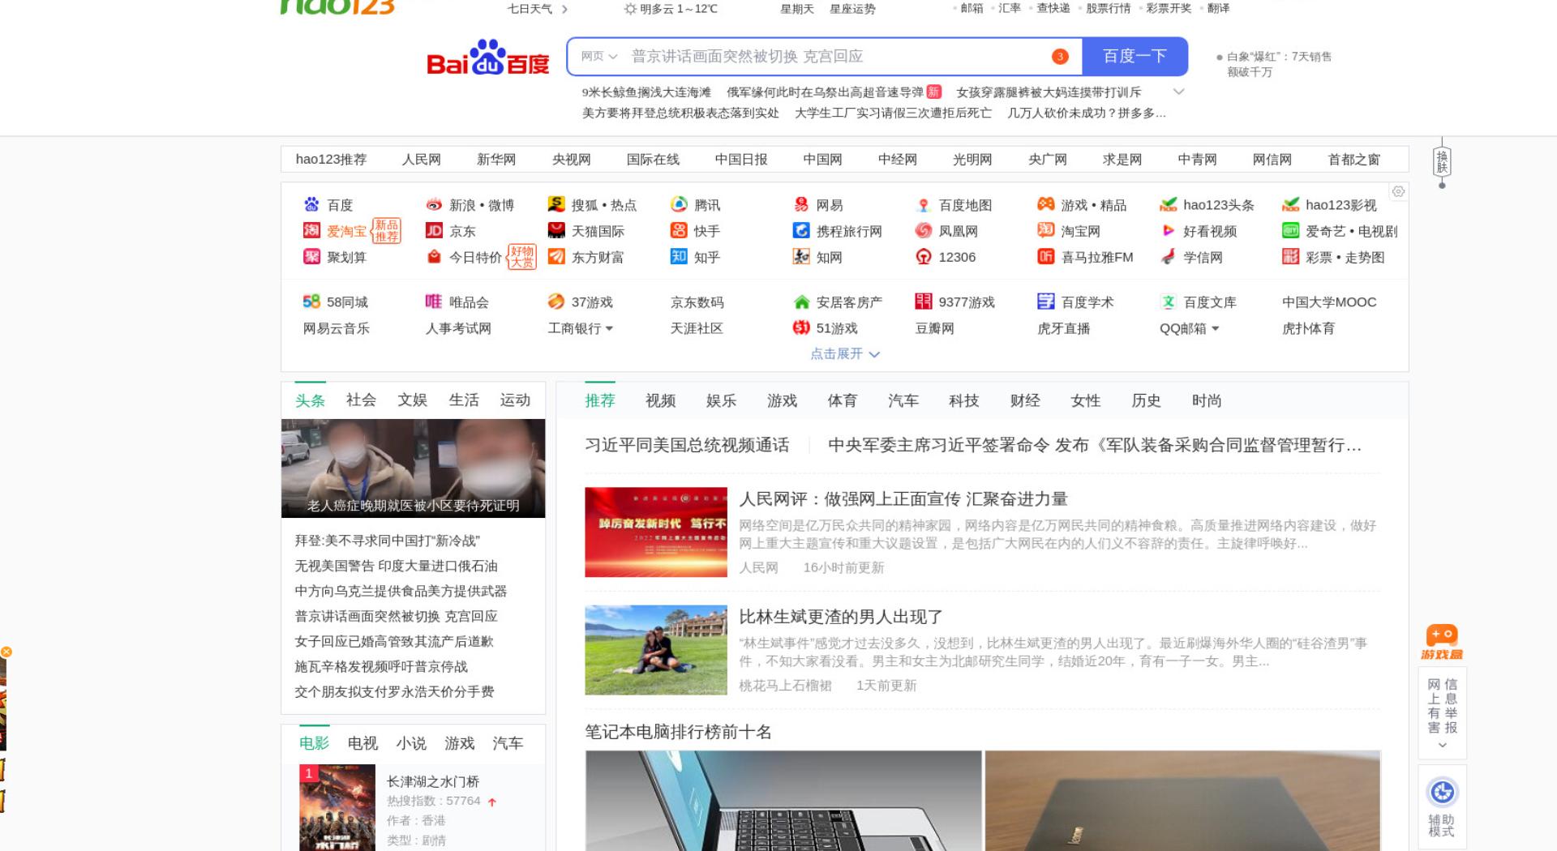The width and height of the screenshot is (1557, 851).
Task: Click the 搜狐 S icon
Action: point(556,204)
